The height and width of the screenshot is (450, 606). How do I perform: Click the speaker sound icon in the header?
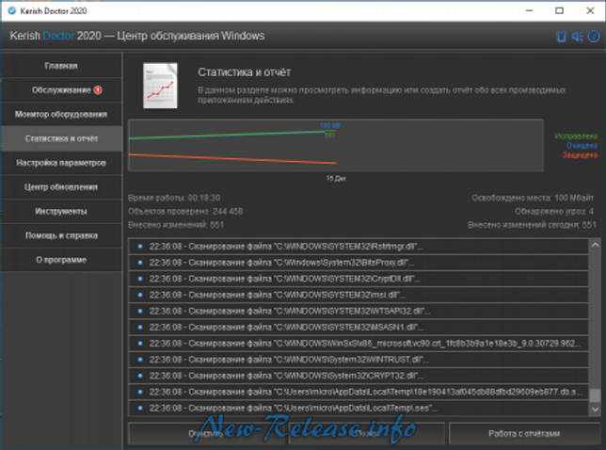point(577,37)
